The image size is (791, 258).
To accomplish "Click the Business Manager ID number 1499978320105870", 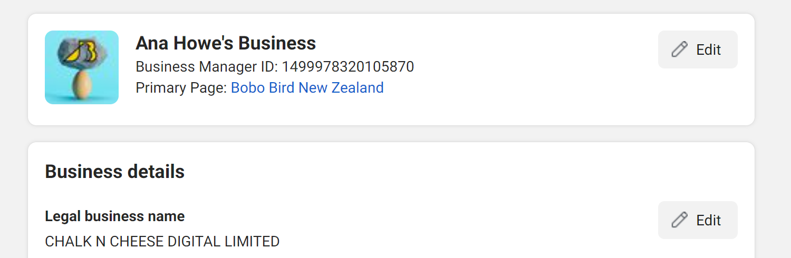I will pos(348,67).
